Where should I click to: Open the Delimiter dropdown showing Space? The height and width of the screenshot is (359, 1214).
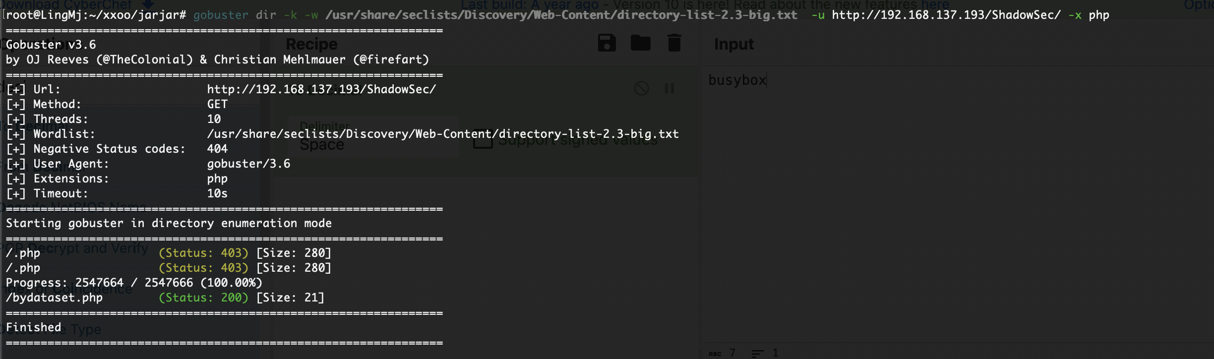click(373, 137)
